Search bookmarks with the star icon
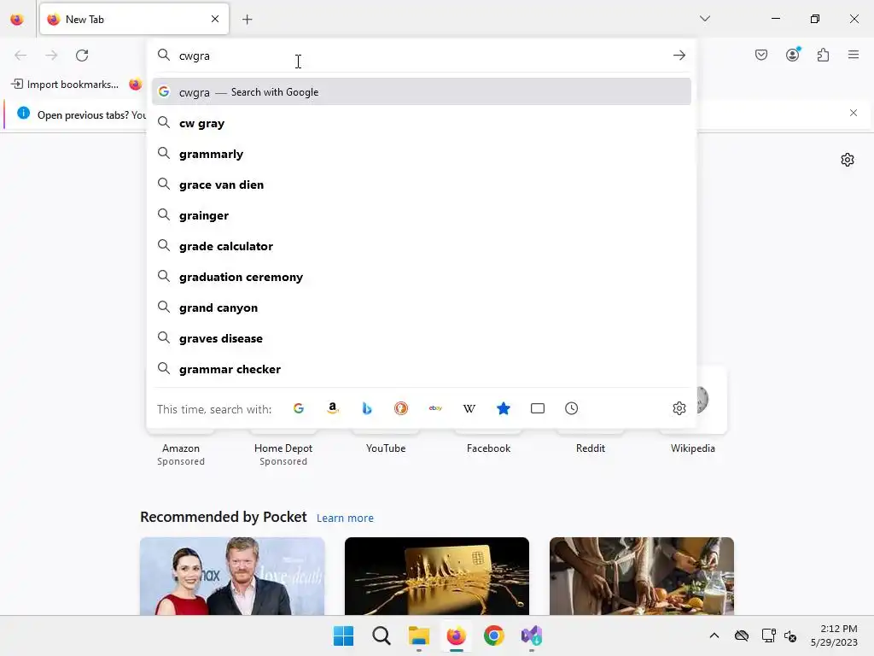The height and width of the screenshot is (656, 874). pyautogui.click(x=504, y=409)
